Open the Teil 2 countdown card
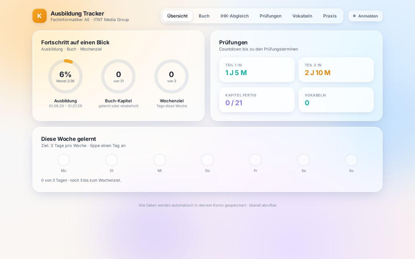The width and height of the screenshot is (415, 259). (x=336, y=70)
